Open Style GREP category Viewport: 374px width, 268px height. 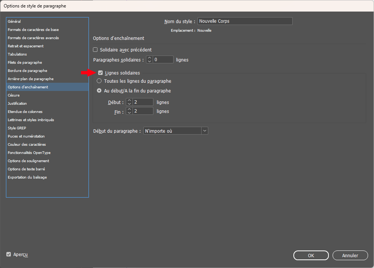point(17,128)
